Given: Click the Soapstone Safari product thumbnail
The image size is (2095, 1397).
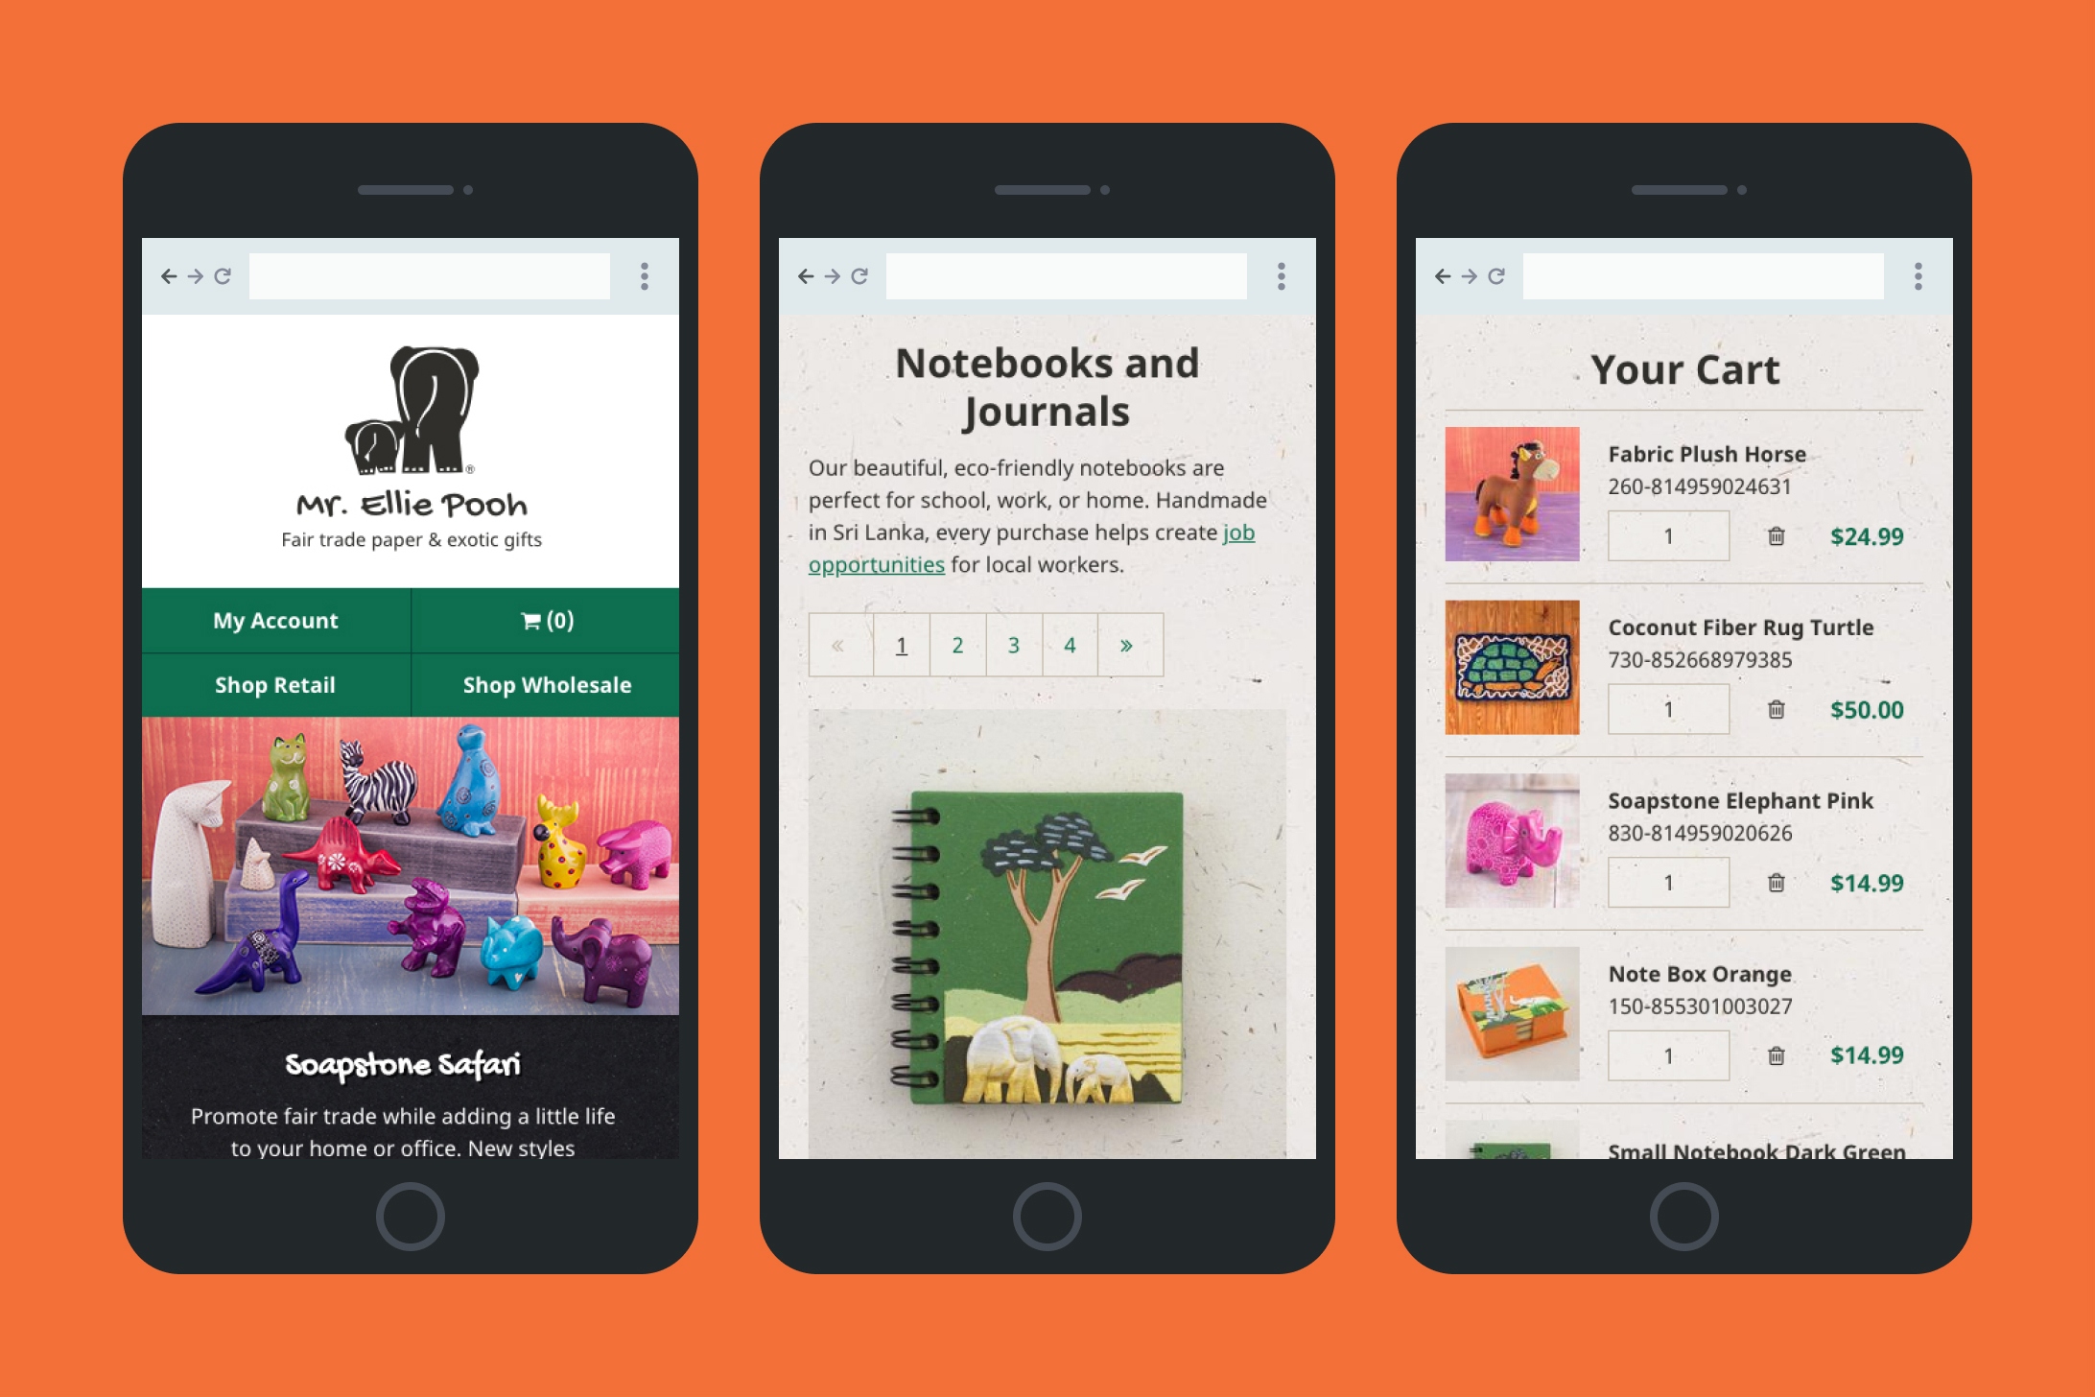Looking at the screenshot, I should point(409,896).
